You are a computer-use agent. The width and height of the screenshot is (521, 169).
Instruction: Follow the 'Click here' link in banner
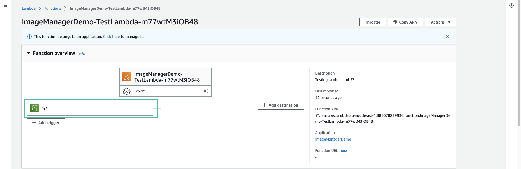point(111,37)
